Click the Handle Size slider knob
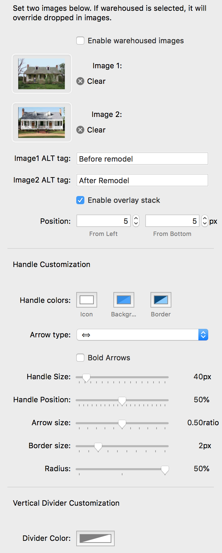 pyautogui.click(x=86, y=378)
